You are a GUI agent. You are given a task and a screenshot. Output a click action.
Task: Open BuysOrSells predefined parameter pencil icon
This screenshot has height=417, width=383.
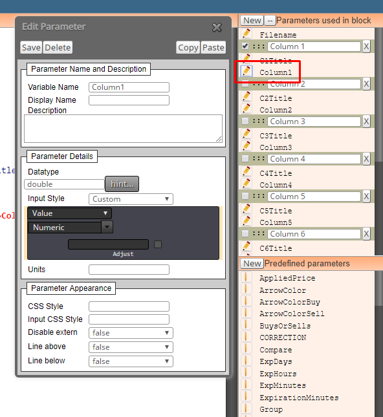[246, 325]
